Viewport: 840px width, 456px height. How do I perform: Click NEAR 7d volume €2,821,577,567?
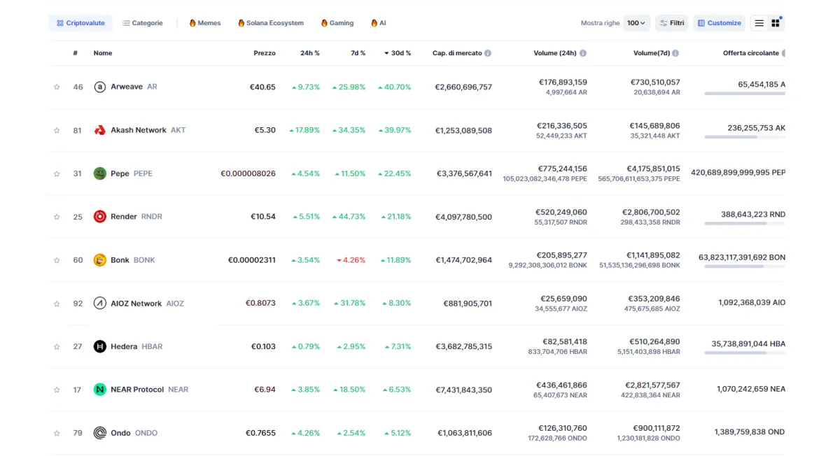pos(652,385)
